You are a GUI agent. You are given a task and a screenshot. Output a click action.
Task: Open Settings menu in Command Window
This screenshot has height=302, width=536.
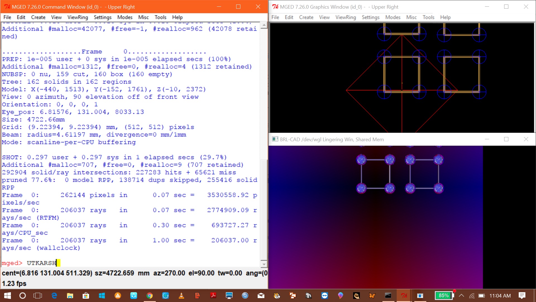pyautogui.click(x=102, y=17)
